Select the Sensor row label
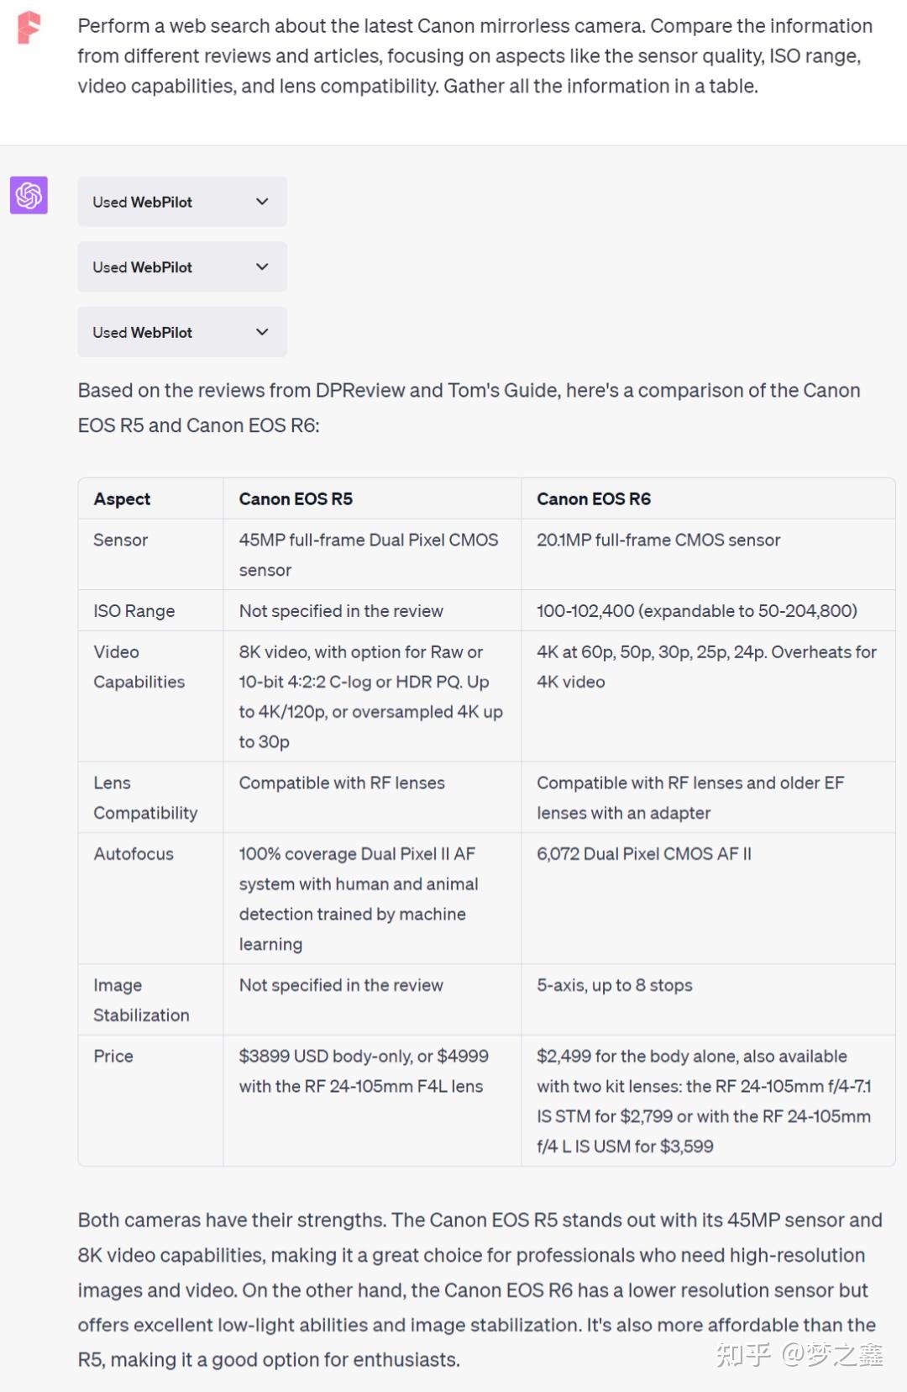Image resolution: width=907 pixels, height=1392 pixels. [120, 540]
